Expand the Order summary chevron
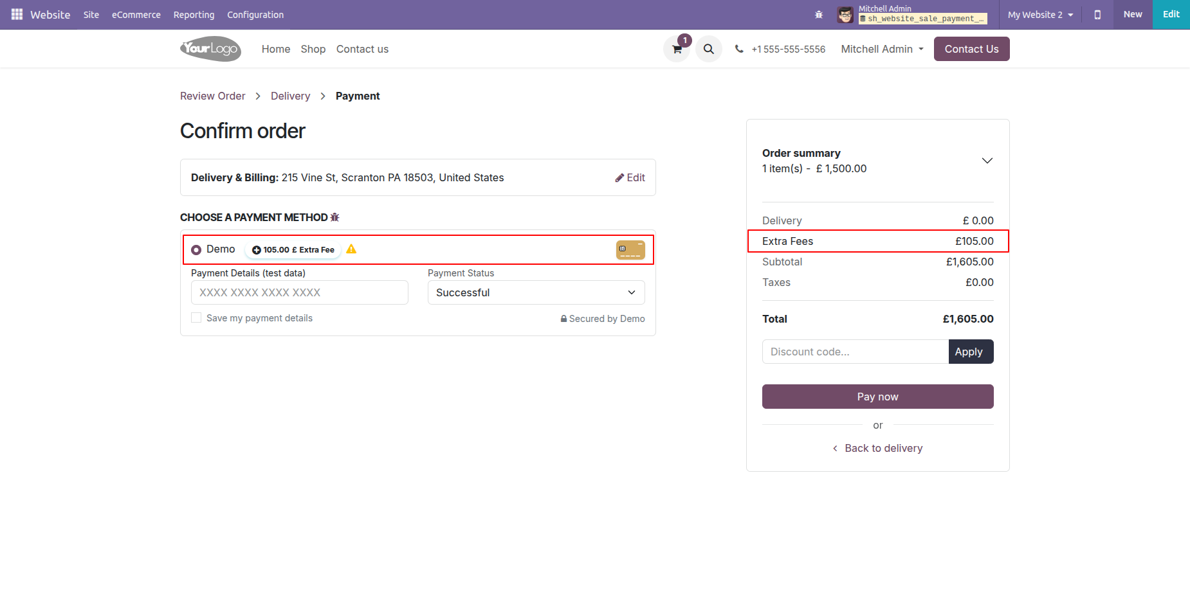The image size is (1190, 599). (x=987, y=161)
